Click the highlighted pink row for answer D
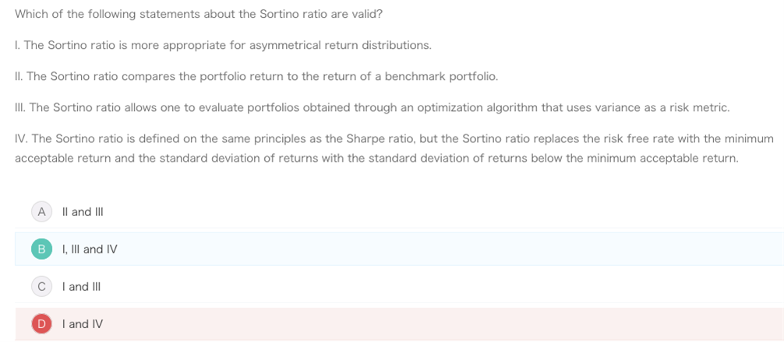Image resolution: width=784 pixels, height=342 pixels. 400,323
